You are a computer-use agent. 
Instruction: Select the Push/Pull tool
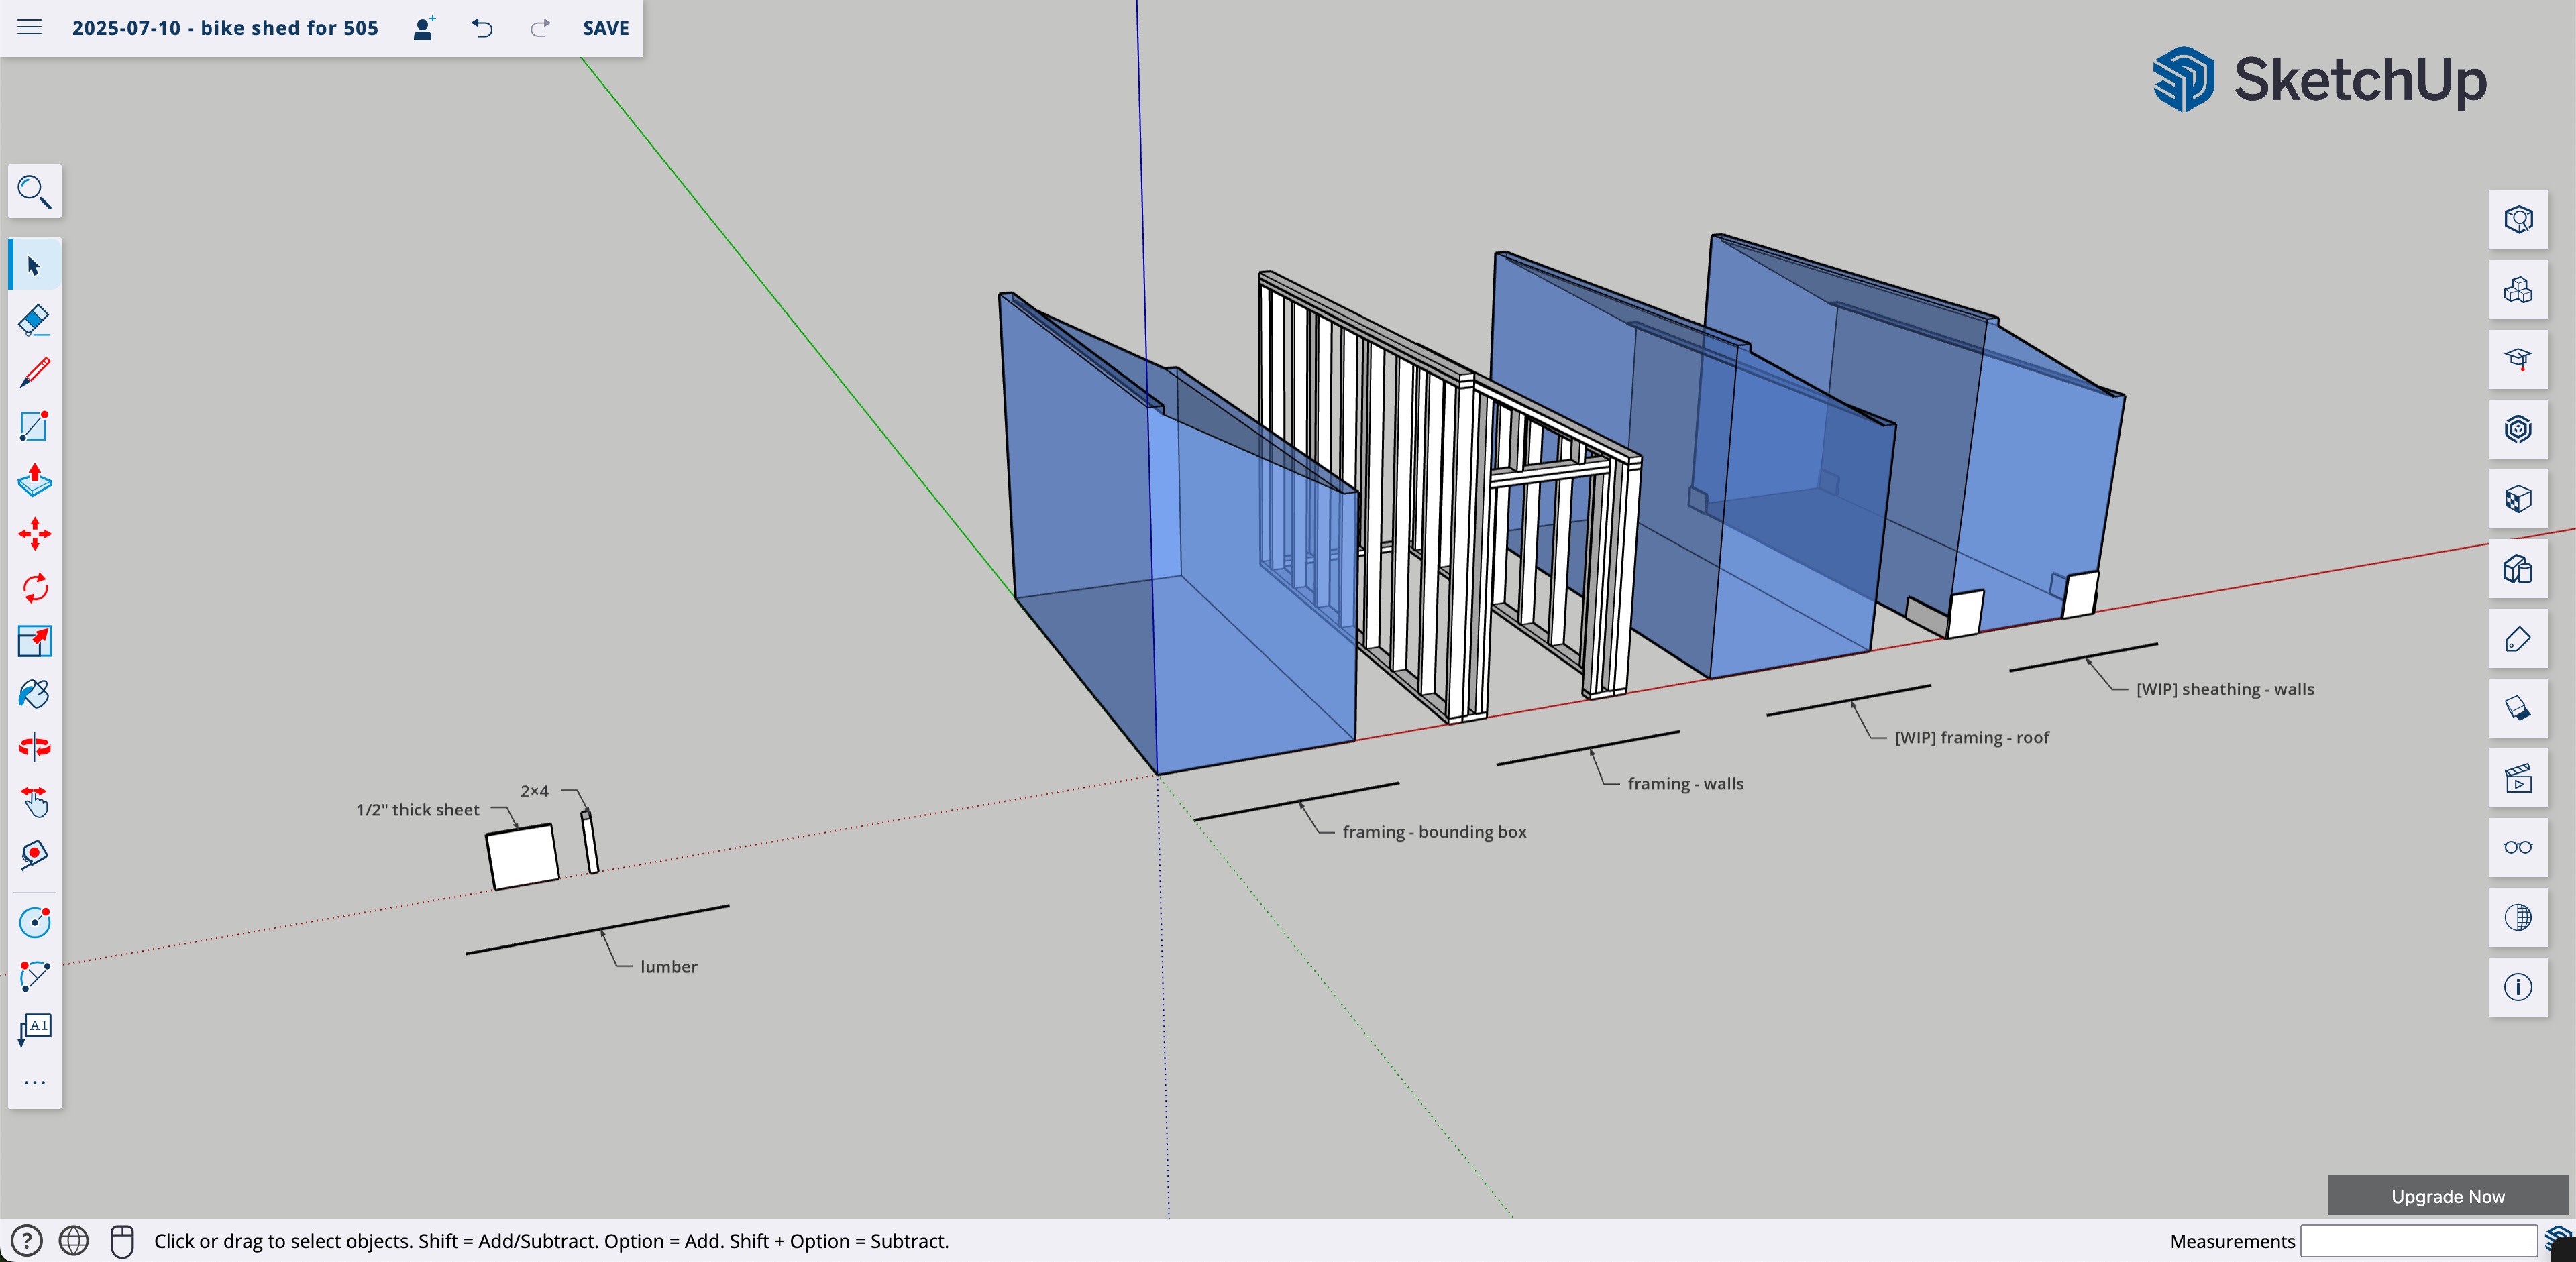34,479
